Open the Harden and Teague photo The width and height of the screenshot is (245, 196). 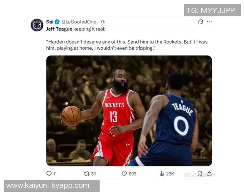click(x=129, y=111)
